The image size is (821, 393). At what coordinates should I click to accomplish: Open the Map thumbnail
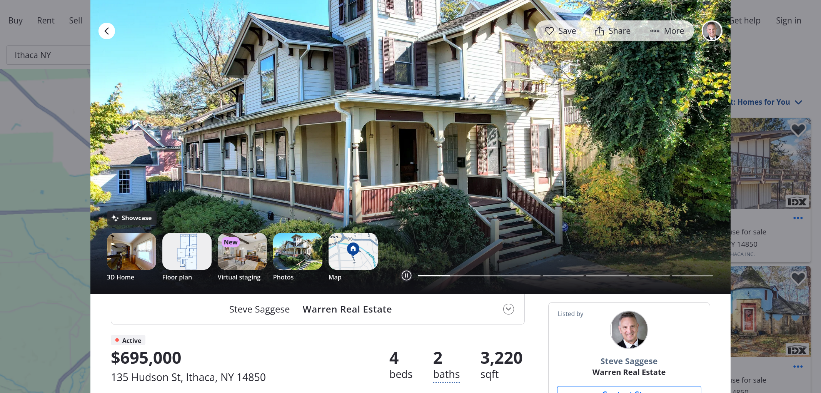353,251
